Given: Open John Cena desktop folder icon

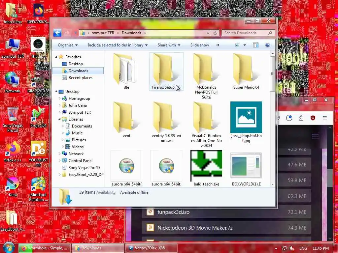Looking at the screenshot, I should click(12, 13).
